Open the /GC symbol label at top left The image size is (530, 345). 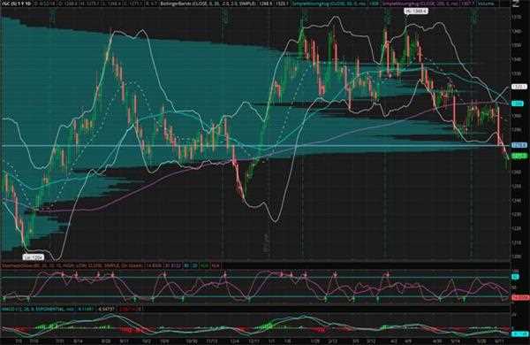16,4
